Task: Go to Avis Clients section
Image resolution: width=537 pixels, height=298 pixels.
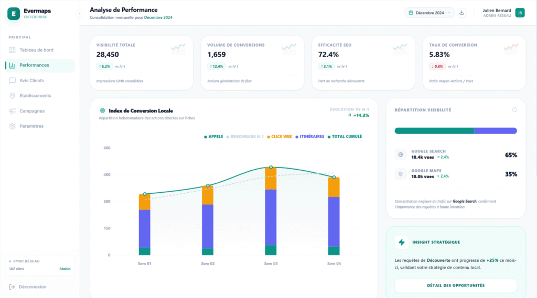Action: point(31,81)
